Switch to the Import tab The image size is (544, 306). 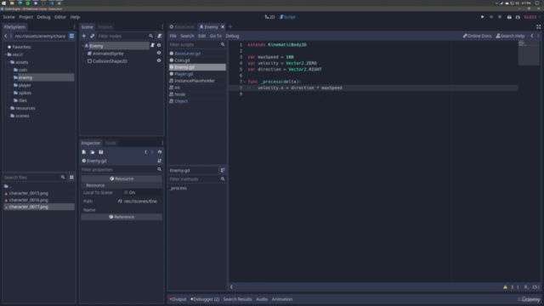(x=105, y=27)
